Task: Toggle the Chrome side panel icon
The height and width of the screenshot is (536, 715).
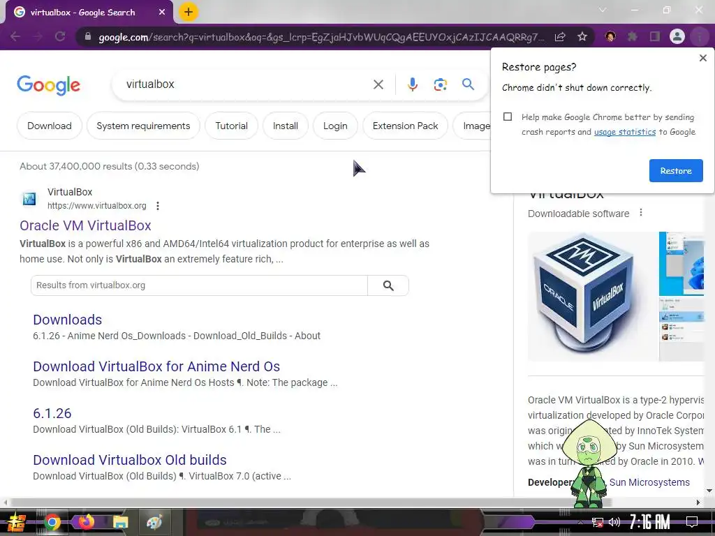Action: click(655, 36)
